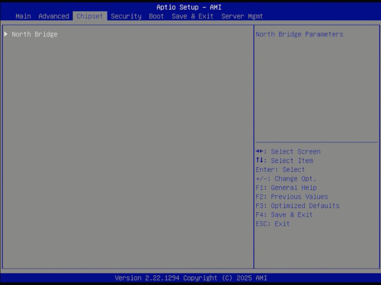This screenshot has height=285, width=381.
Task: Open the Security tab
Action: (x=126, y=16)
